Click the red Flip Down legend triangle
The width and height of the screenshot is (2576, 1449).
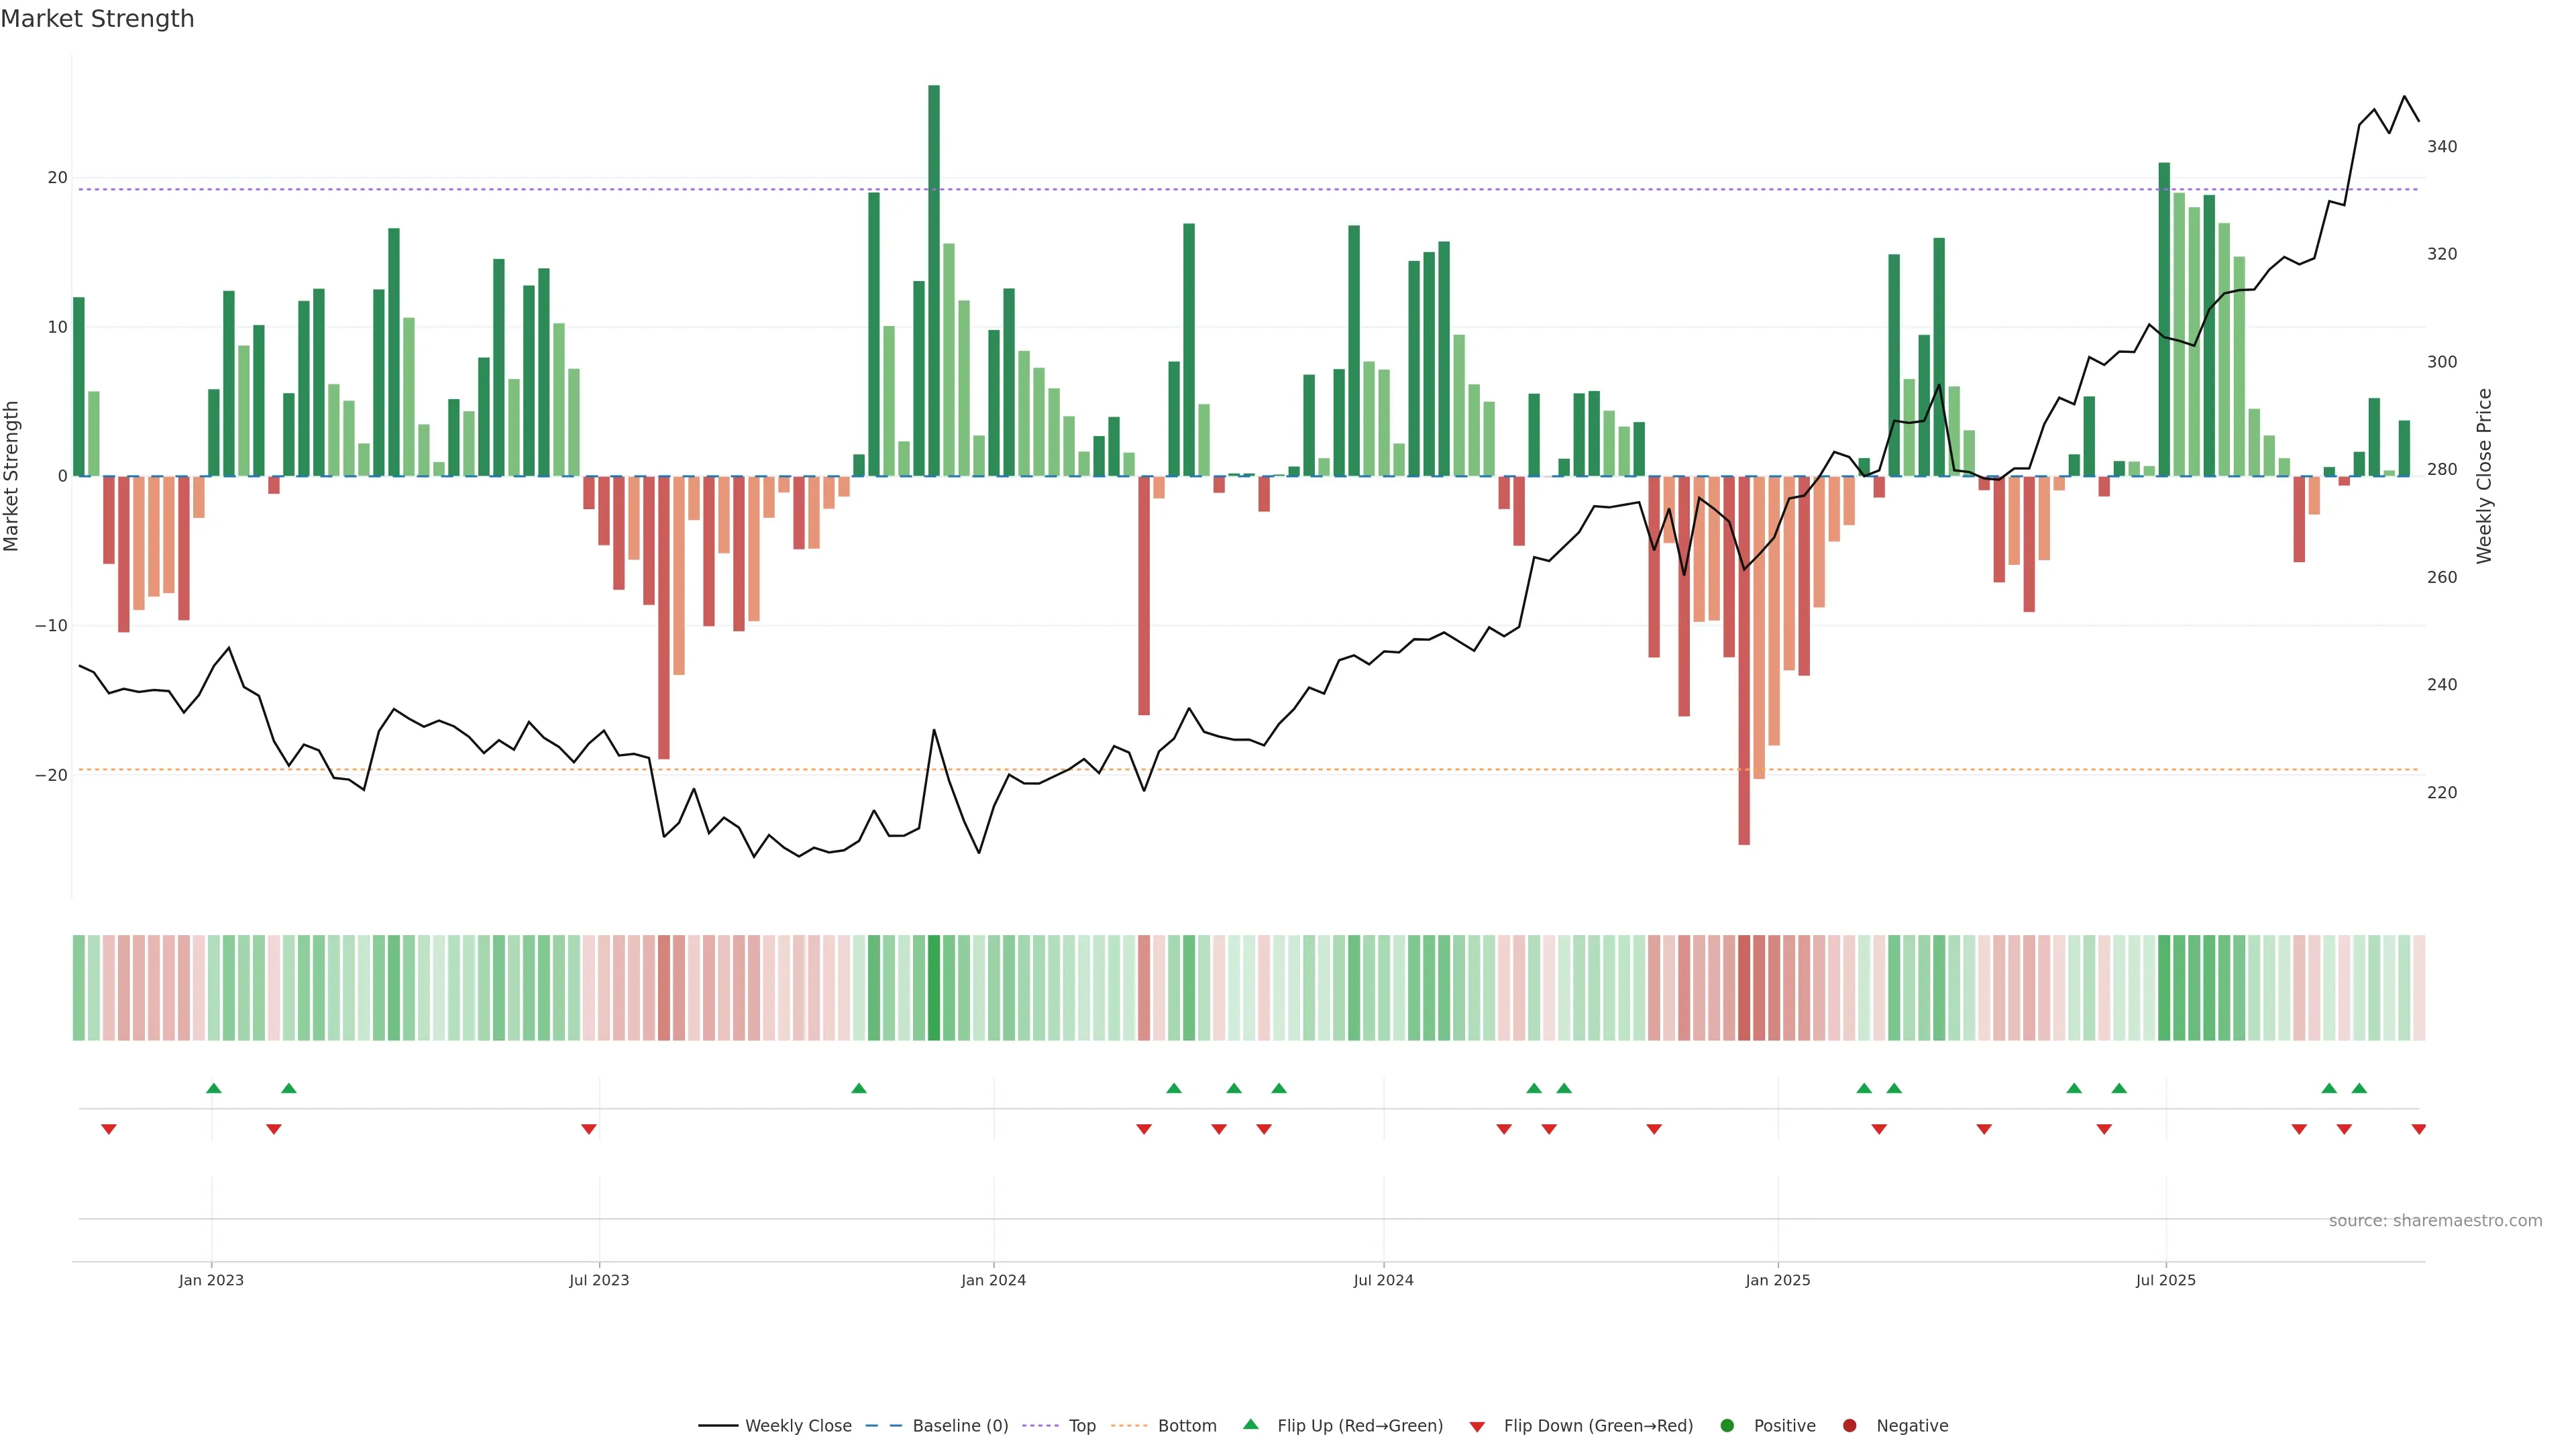pos(1477,1427)
